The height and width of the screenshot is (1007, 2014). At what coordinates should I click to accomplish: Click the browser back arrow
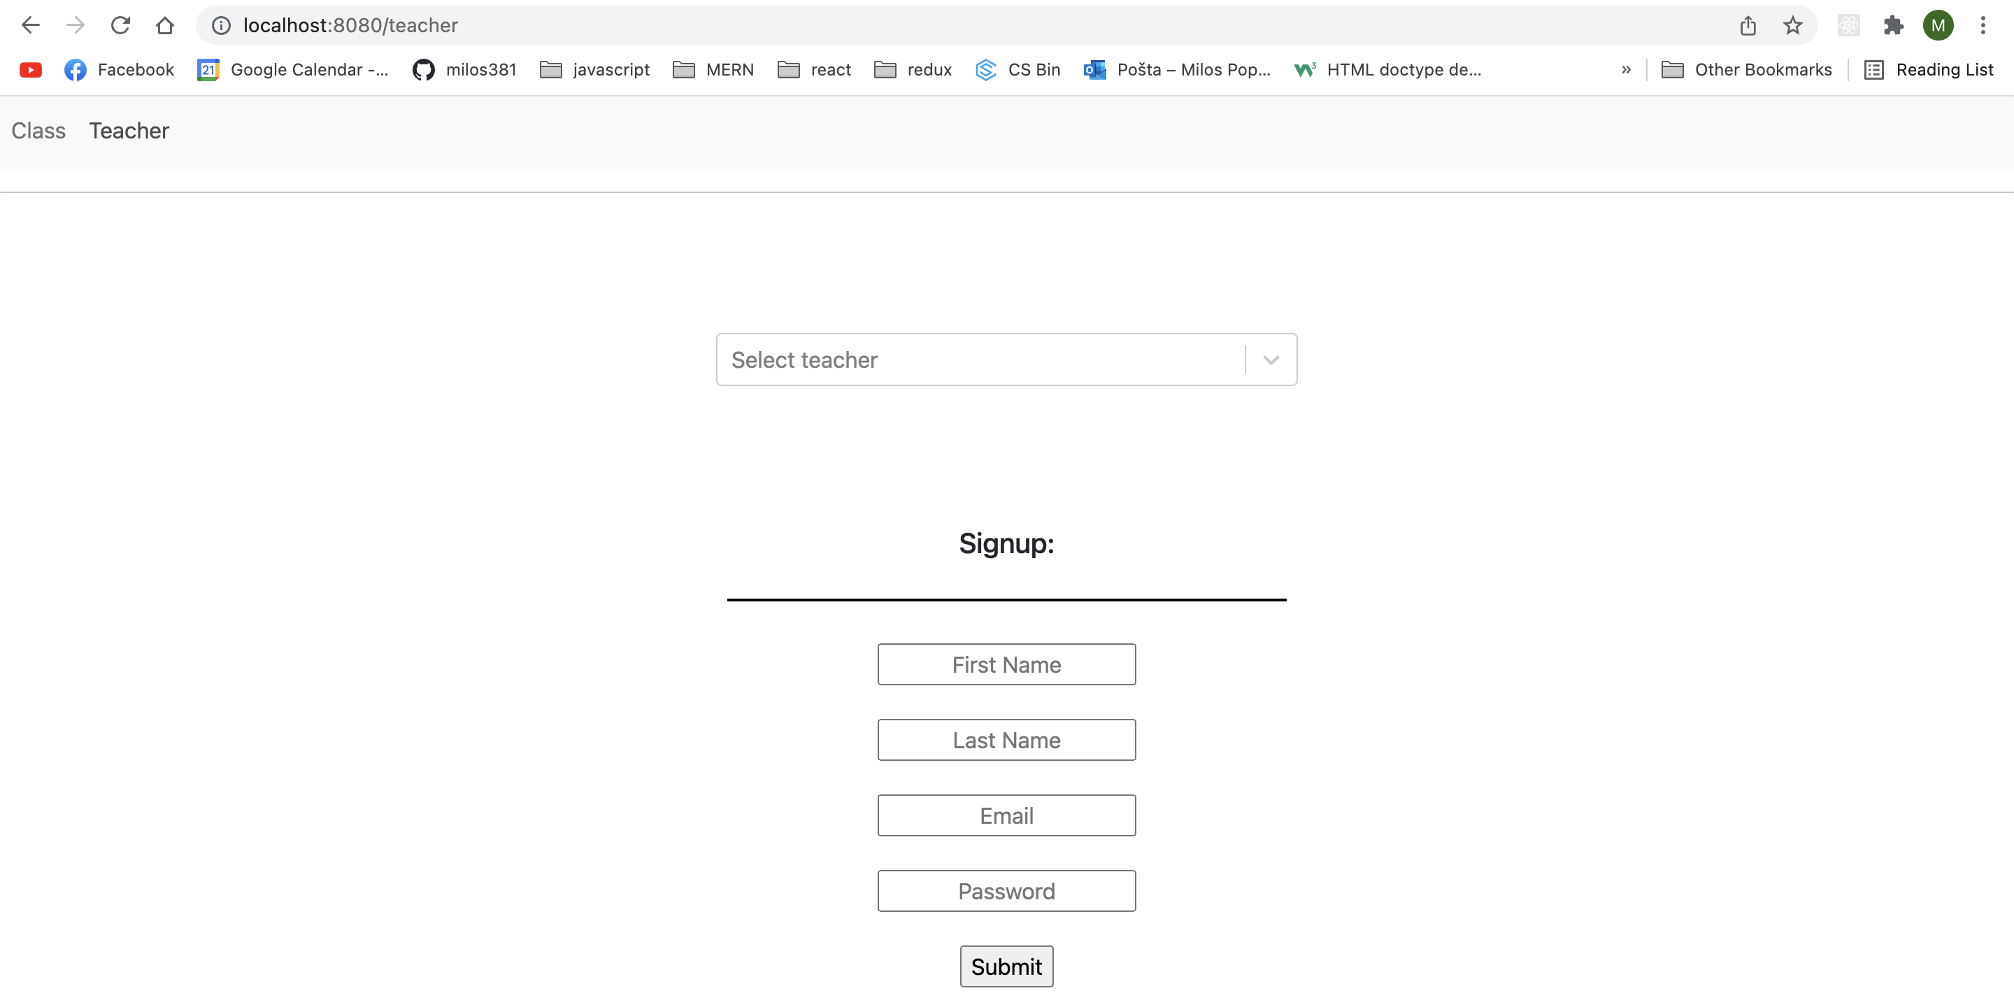click(31, 25)
